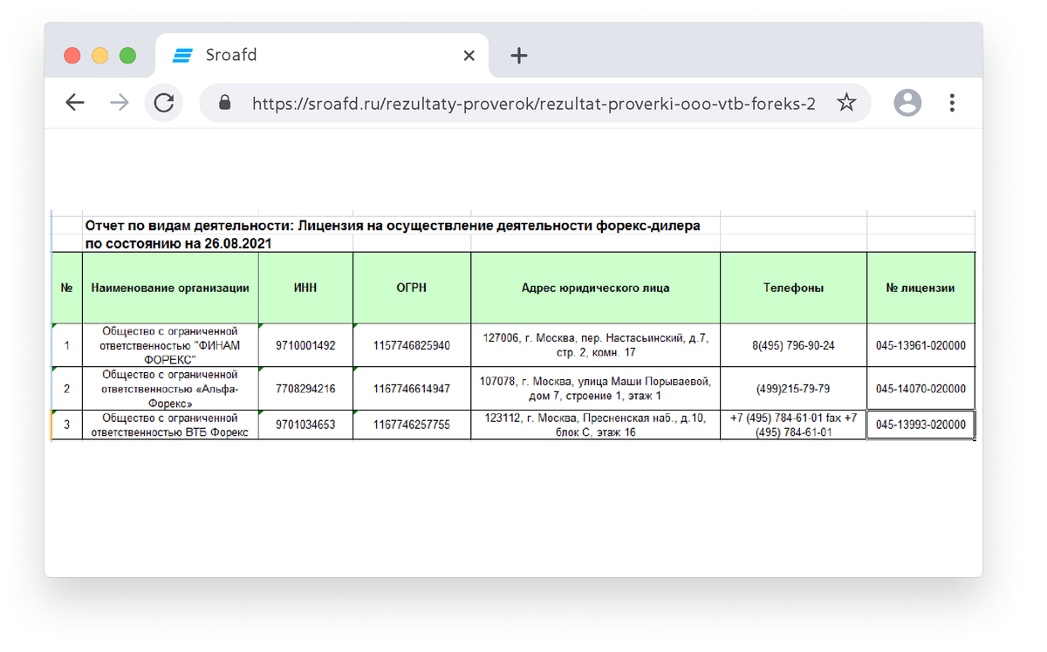This screenshot has height=652, width=1047.
Task: Select license number 045-13993-020000
Action: [x=920, y=425]
